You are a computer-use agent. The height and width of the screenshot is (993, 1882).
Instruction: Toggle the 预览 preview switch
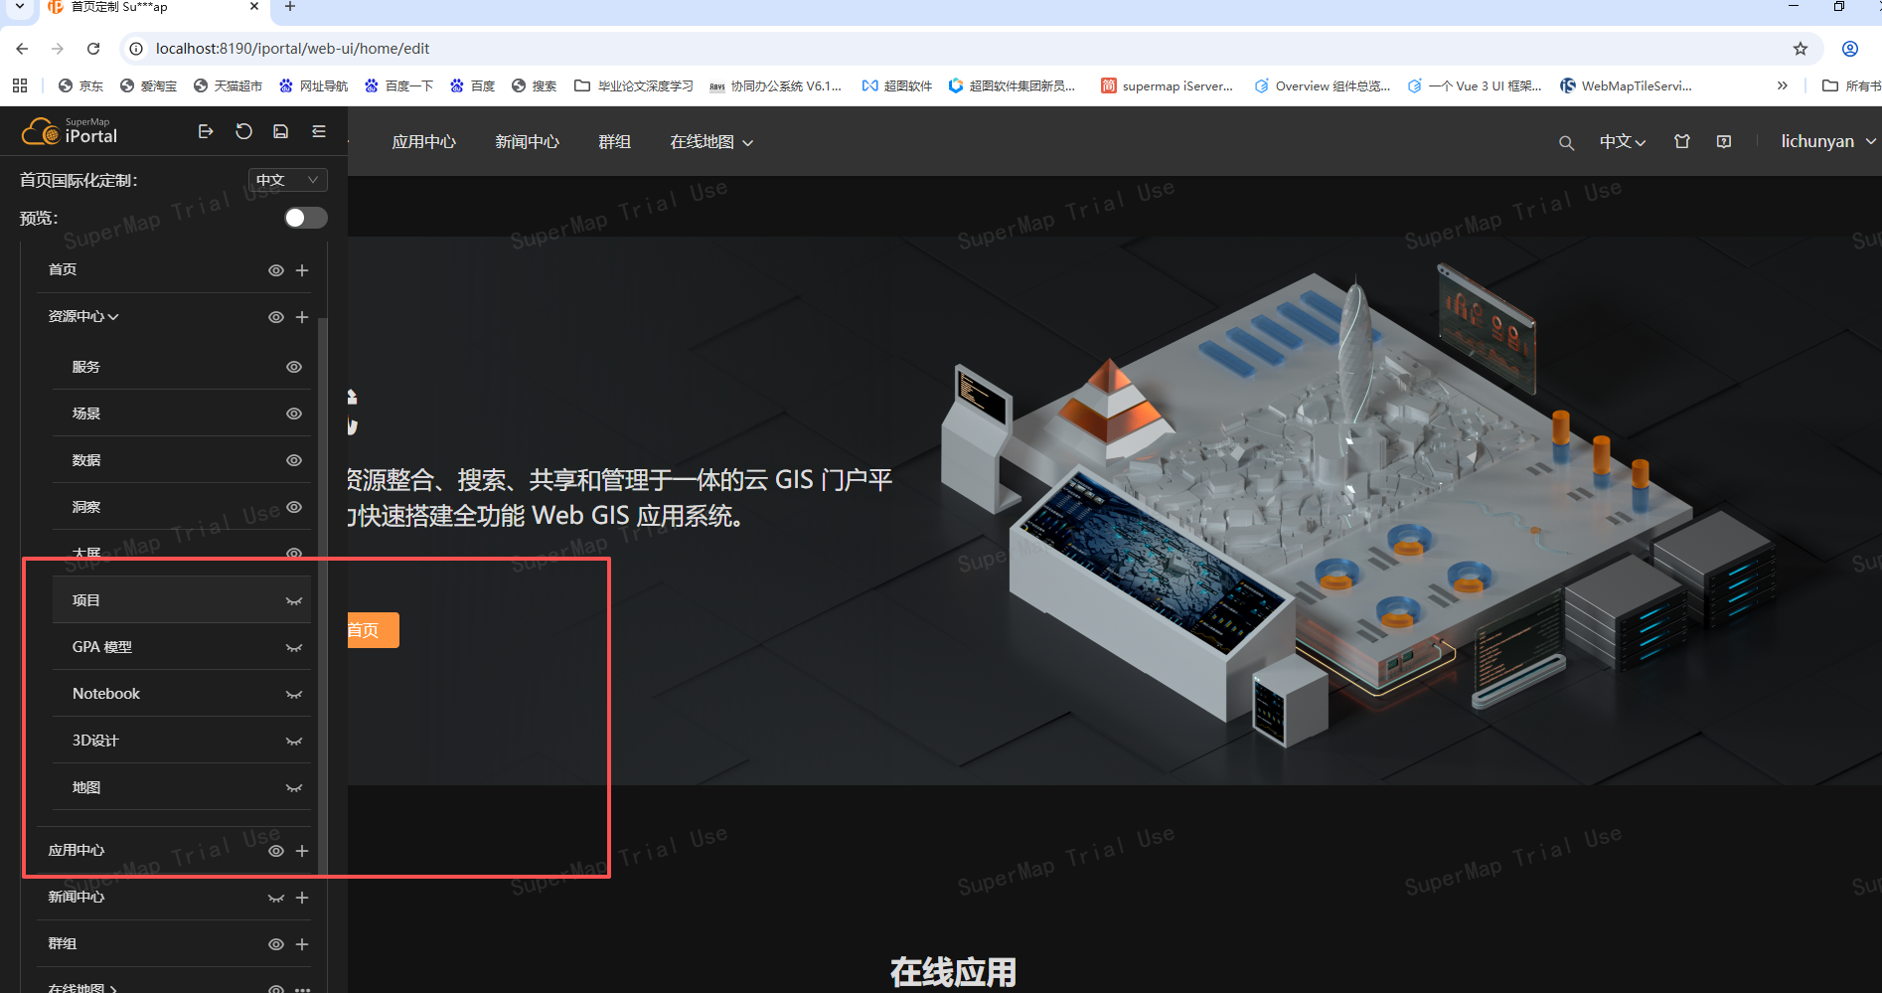pos(305,218)
